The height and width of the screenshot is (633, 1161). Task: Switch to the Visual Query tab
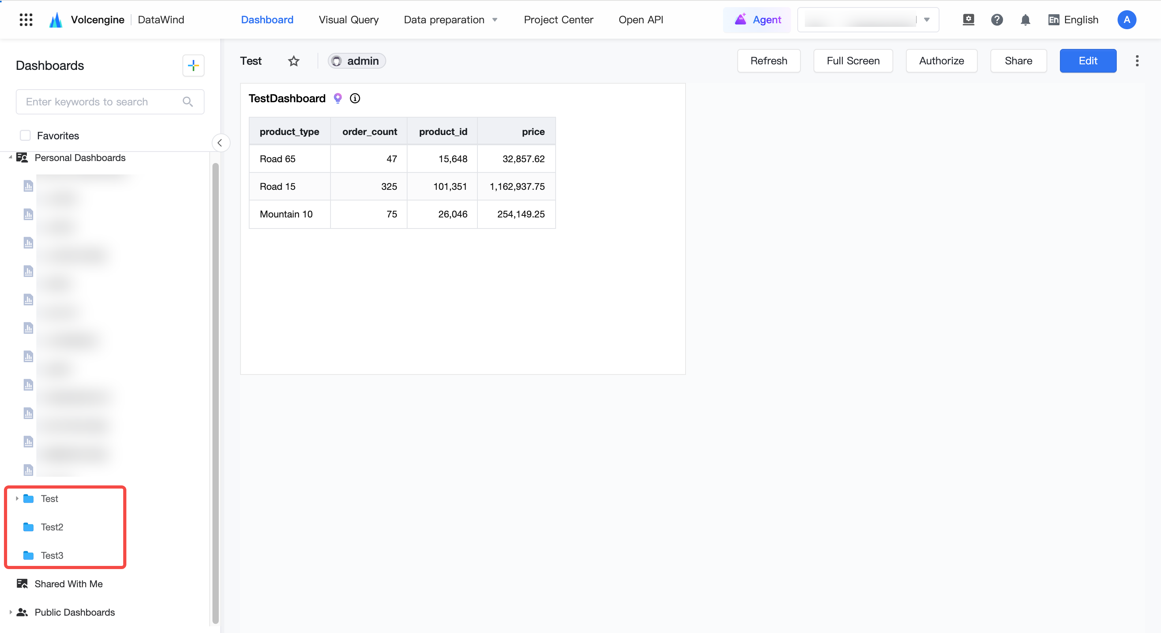click(x=348, y=20)
